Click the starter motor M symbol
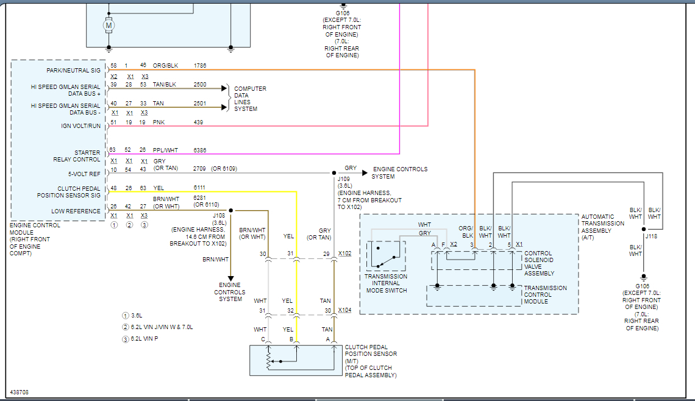 109,25
